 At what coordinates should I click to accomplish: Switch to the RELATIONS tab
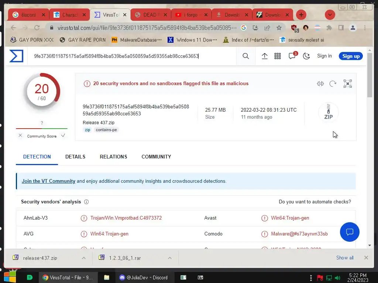click(x=113, y=157)
